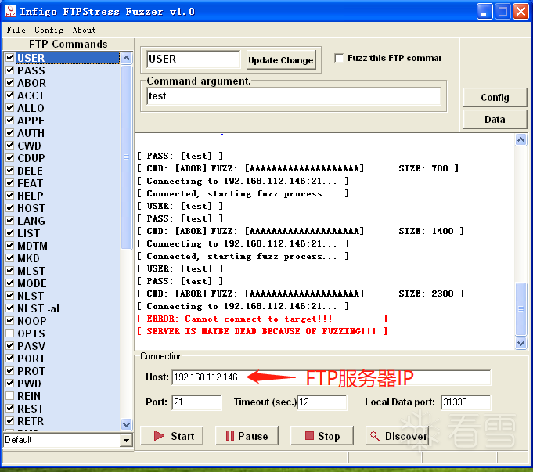Image resolution: width=533 pixels, height=472 pixels.
Task: Close the FTPStress Fuzzer window
Action: click(x=520, y=12)
